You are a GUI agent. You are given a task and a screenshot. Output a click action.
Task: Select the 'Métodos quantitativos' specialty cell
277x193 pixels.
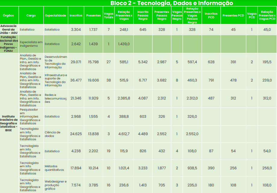56,168
